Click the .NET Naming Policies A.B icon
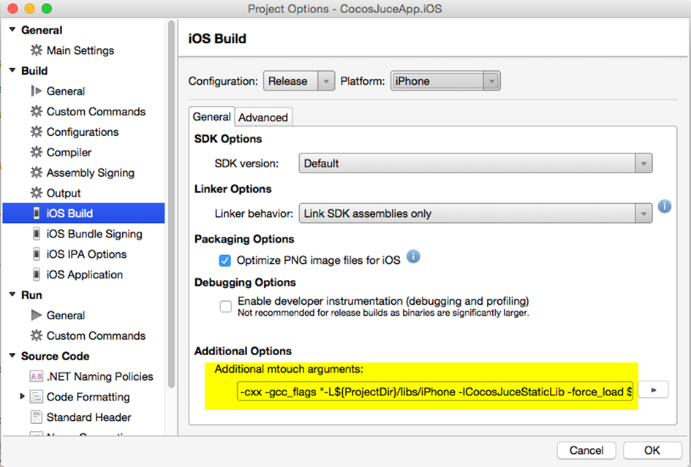This screenshot has height=467, width=691. 36,376
